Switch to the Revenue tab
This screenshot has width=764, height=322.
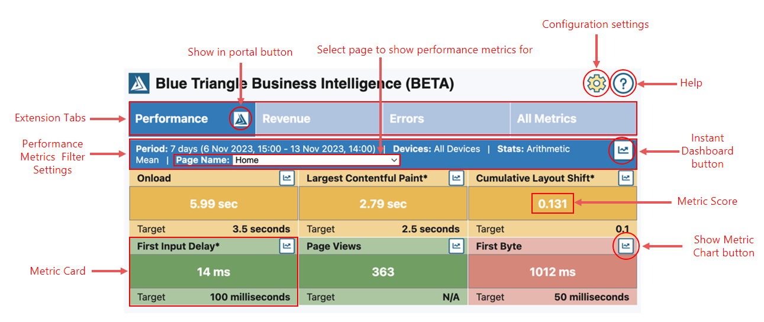coord(319,119)
